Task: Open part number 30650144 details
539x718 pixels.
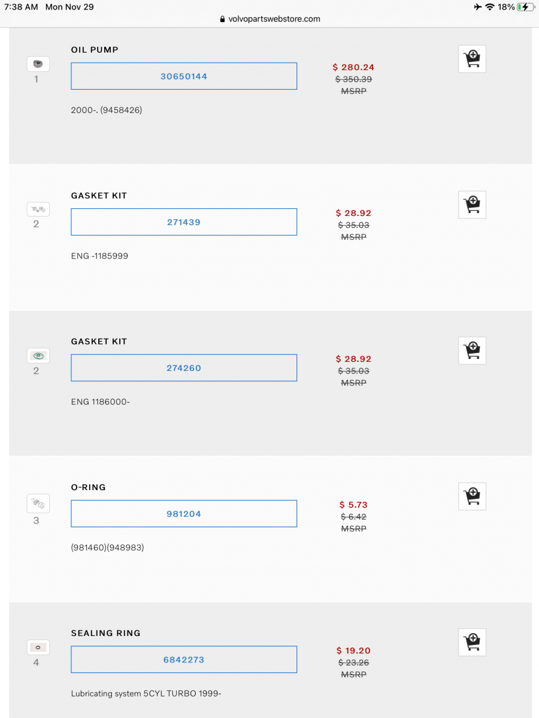Action: click(184, 76)
